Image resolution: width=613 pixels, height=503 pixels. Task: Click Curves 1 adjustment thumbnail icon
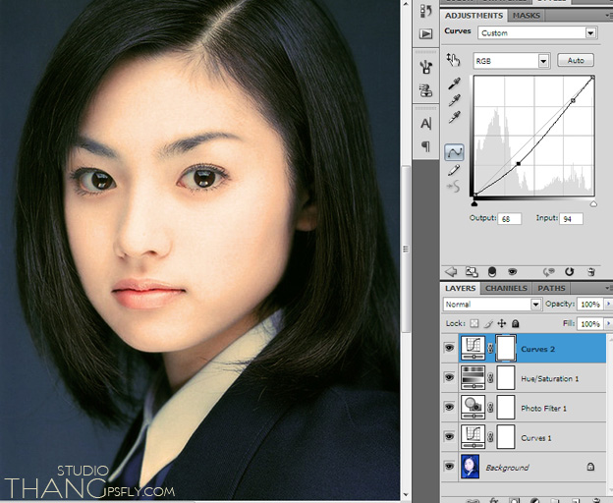(x=474, y=437)
